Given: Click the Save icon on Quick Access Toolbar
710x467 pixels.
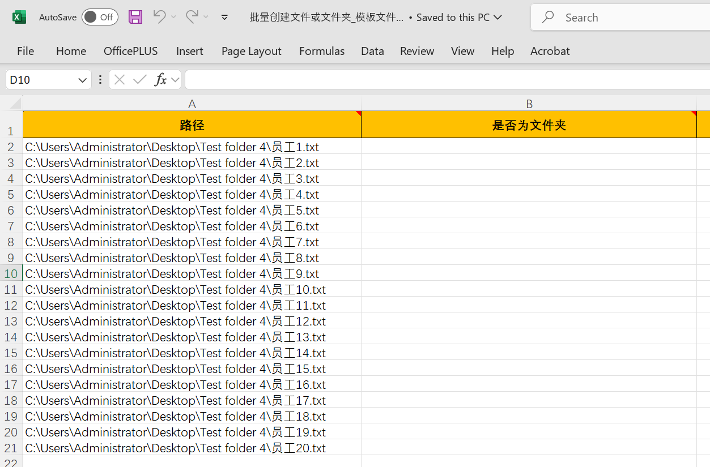Looking at the screenshot, I should coord(135,17).
